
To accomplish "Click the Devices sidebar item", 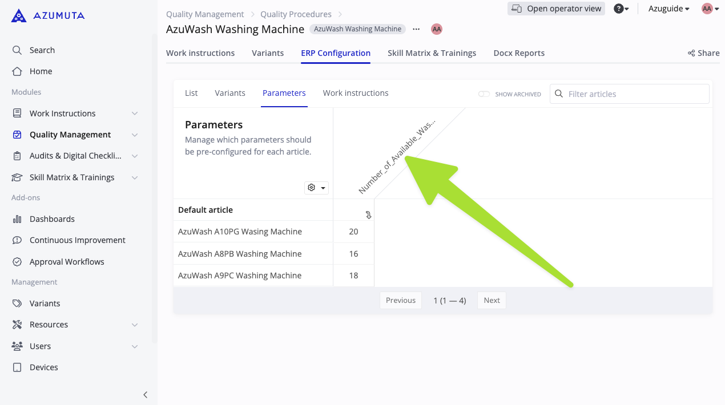I will pyautogui.click(x=44, y=367).
